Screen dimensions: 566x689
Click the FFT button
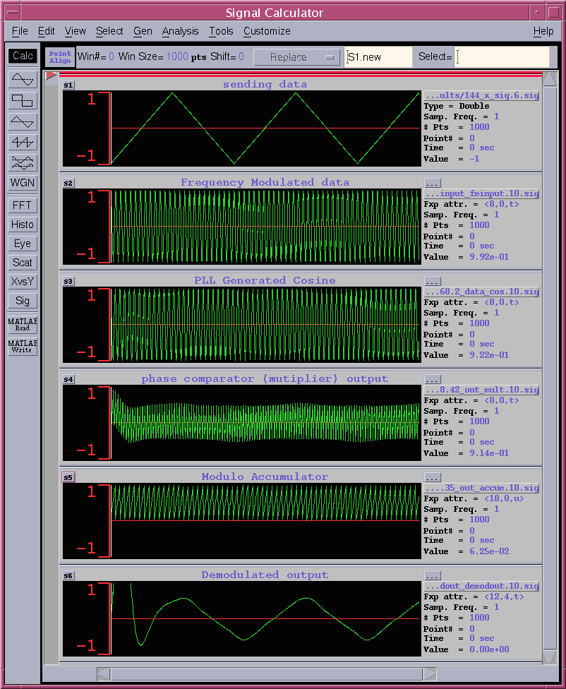point(23,205)
